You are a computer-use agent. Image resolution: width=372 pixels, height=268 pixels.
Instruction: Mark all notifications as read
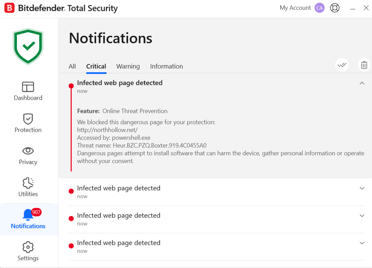[x=342, y=65]
